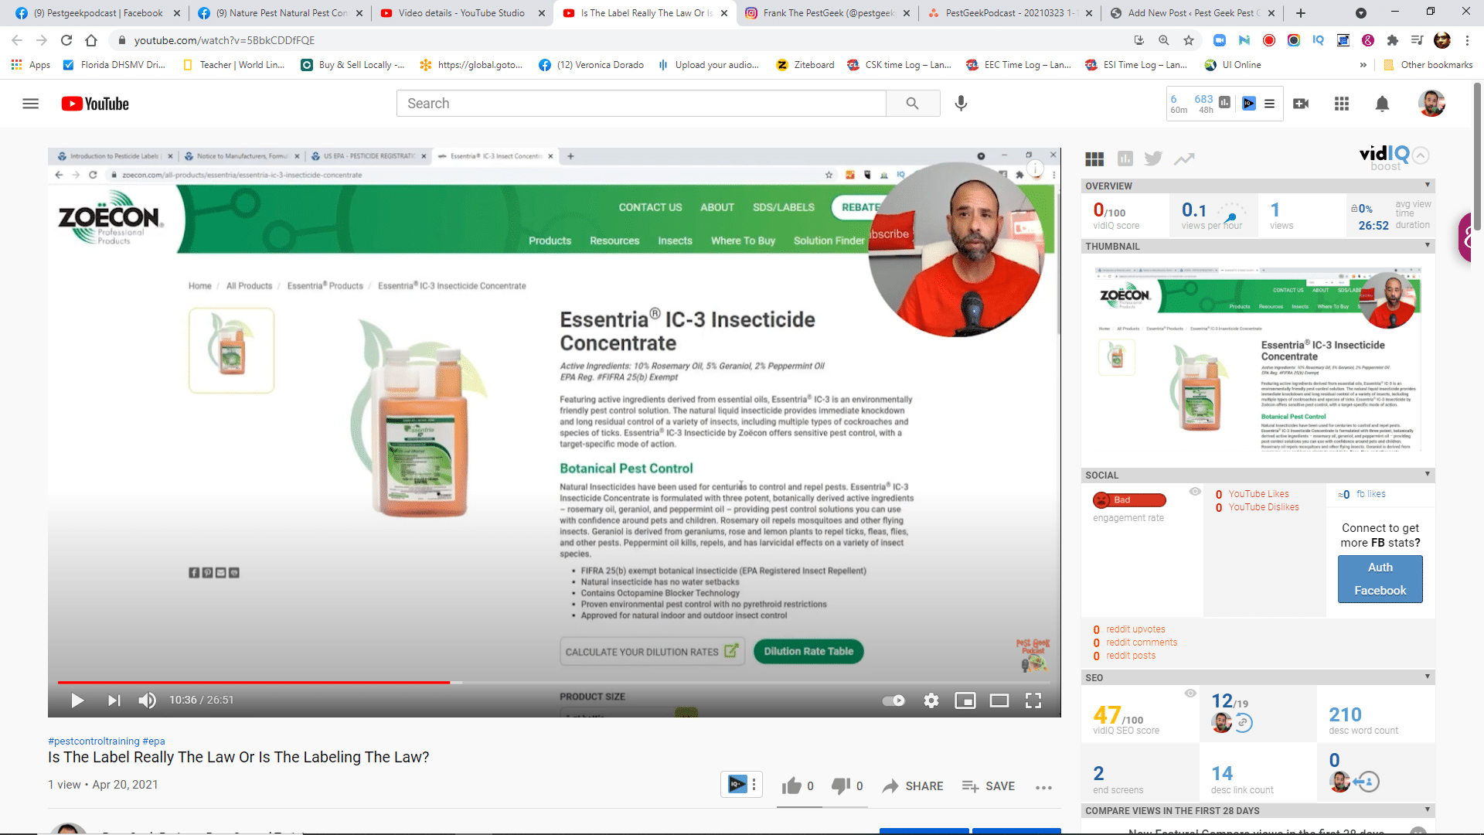The height and width of the screenshot is (835, 1484).
Task: Collapse the vidIQ boost panel
Action: click(1421, 155)
